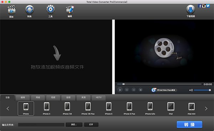
Task: Switch to the 视频 (Video) tab
Action: [x=53, y=97]
